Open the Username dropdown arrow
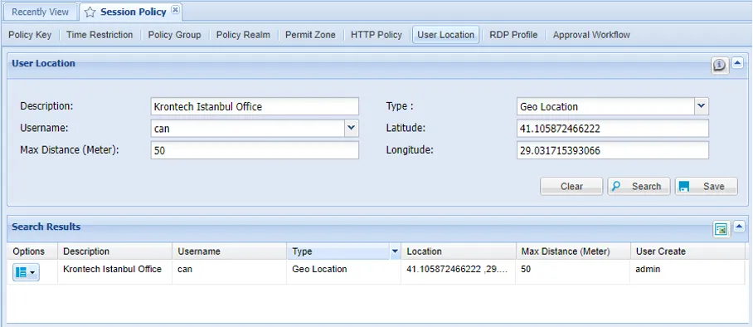Image resolution: width=753 pixels, height=327 pixels. point(352,128)
